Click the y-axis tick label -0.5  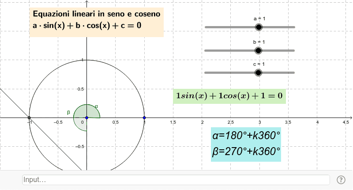point(79,147)
